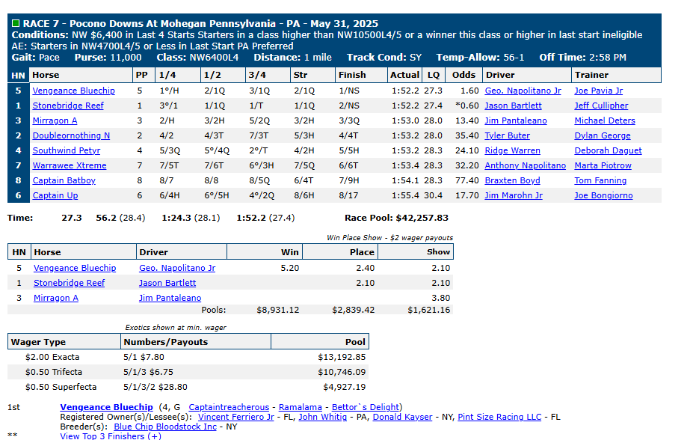Viewport: 690px width, 440px height.
Task: Open sire Captaintreacherous link
Action: click(229, 407)
